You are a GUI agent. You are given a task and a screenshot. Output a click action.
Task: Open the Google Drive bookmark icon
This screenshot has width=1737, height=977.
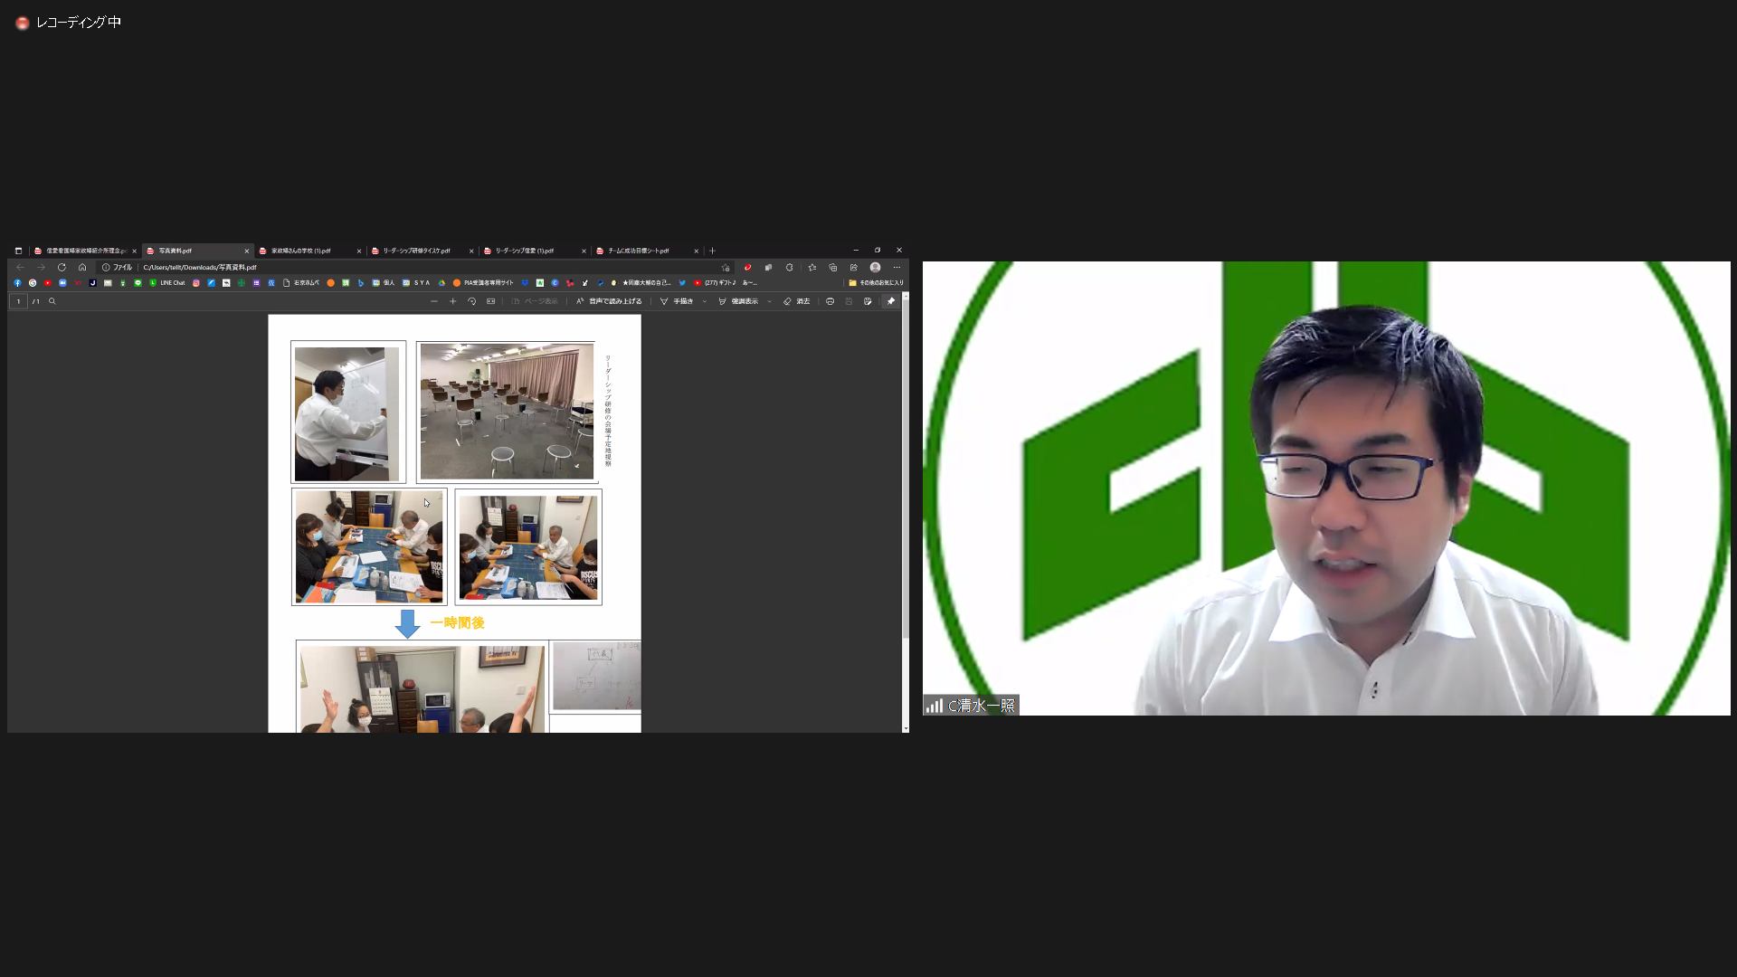(441, 283)
